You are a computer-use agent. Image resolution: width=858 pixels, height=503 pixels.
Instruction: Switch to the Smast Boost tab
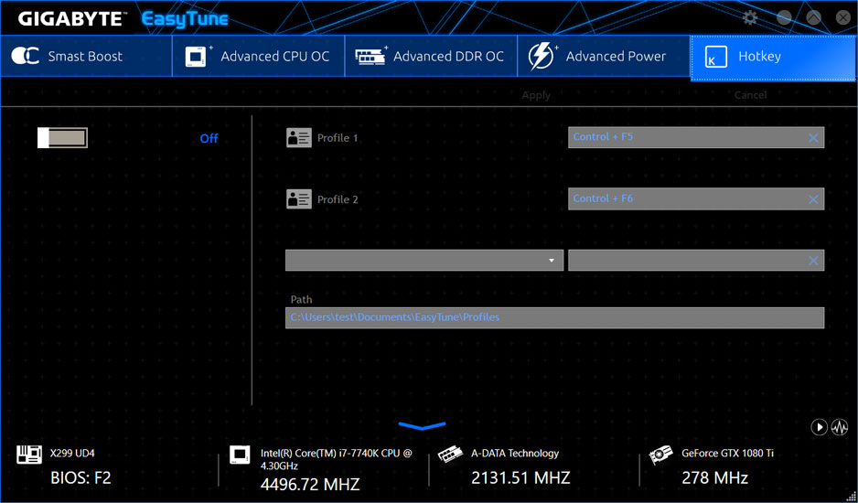[x=86, y=57]
